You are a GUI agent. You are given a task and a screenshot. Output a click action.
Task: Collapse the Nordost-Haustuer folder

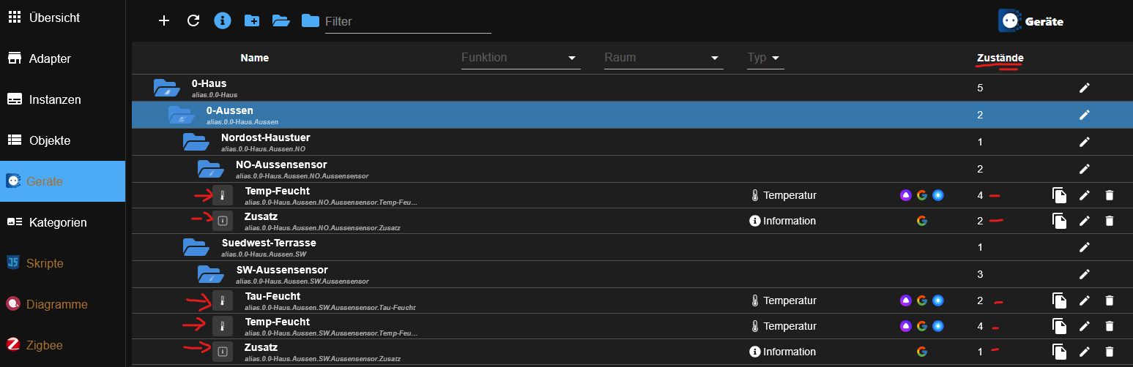pyautogui.click(x=196, y=142)
